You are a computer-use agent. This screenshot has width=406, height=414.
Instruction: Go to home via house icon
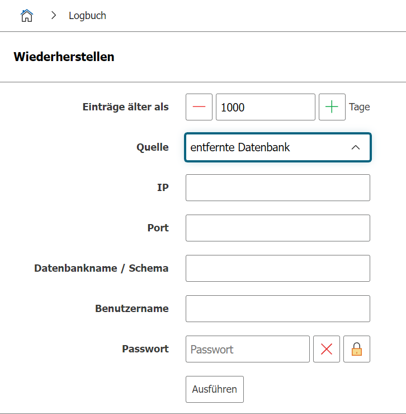[27, 16]
